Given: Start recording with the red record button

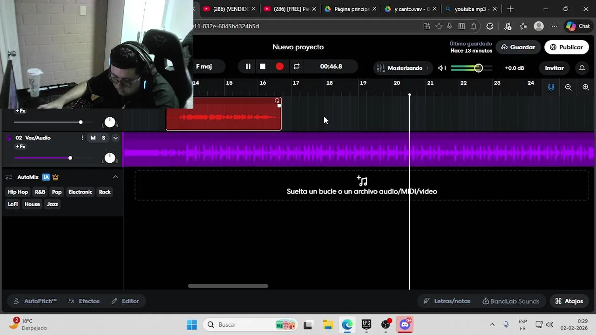Looking at the screenshot, I should (x=279, y=67).
